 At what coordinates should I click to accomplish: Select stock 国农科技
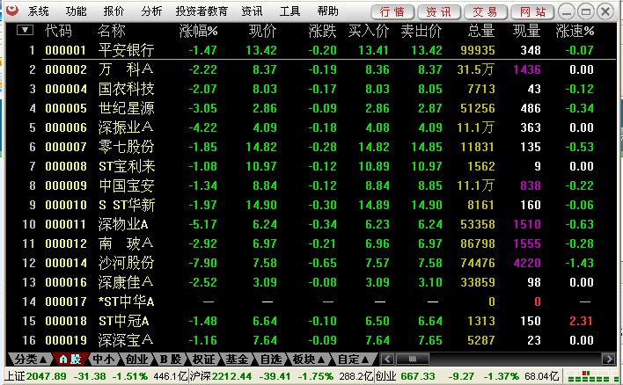[x=126, y=89]
